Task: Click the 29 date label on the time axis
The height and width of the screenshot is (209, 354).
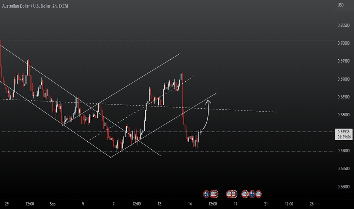Action: pyautogui.click(x=7, y=204)
